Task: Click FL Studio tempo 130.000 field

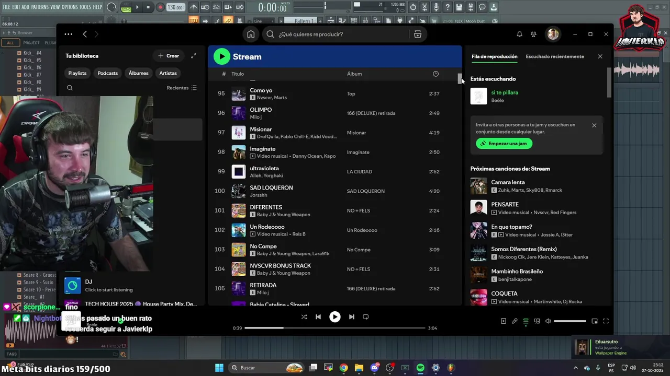Action: point(175,7)
